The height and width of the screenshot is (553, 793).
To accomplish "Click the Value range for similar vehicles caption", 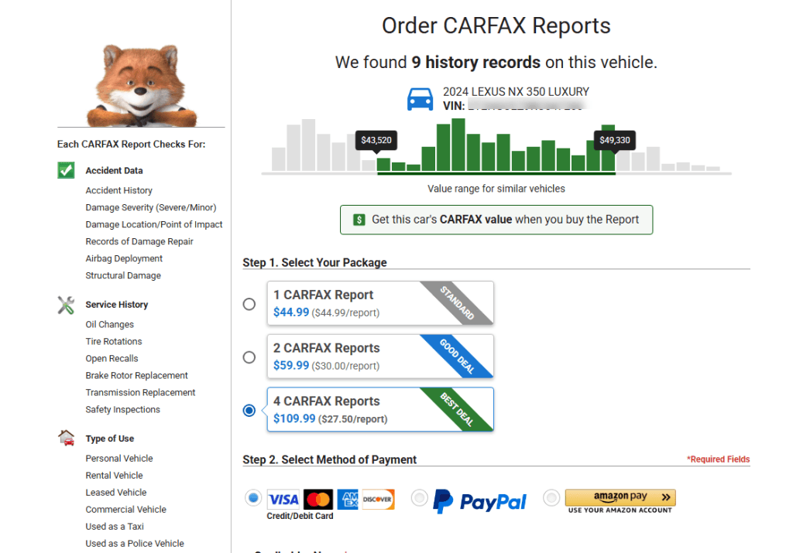I will coord(496,189).
